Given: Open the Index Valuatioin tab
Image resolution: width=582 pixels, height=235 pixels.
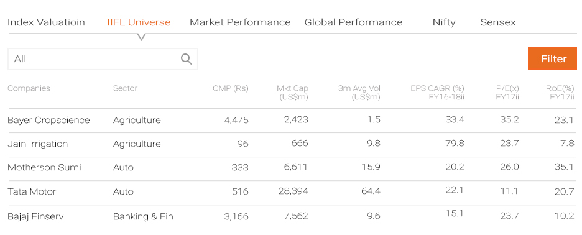Looking at the screenshot, I should coord(46,22).
